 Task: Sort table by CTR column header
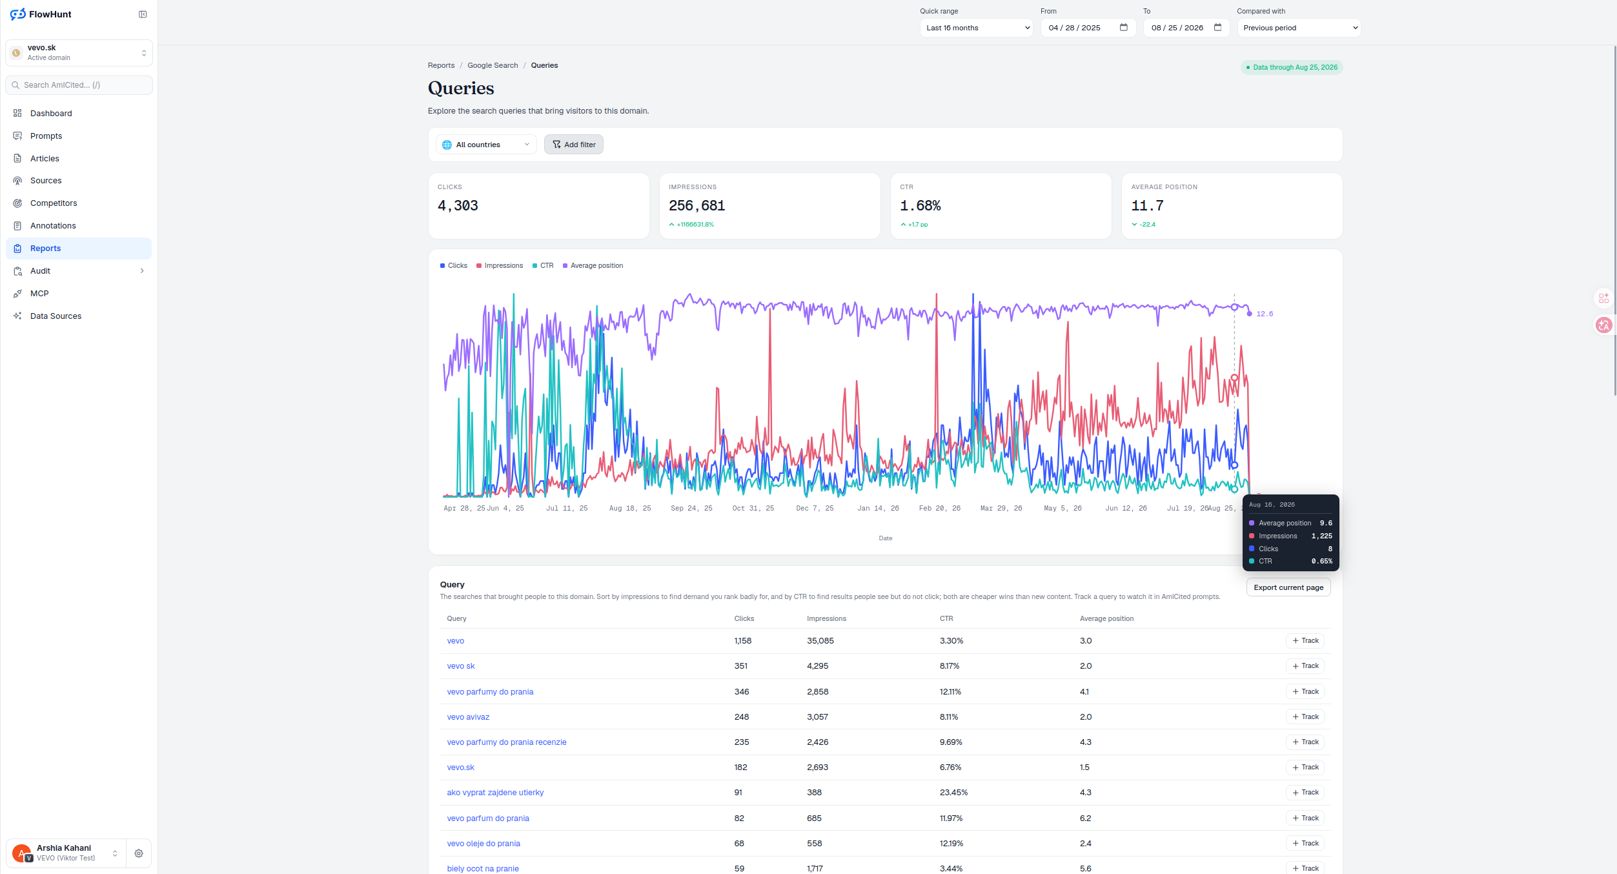tap(946, 618)
